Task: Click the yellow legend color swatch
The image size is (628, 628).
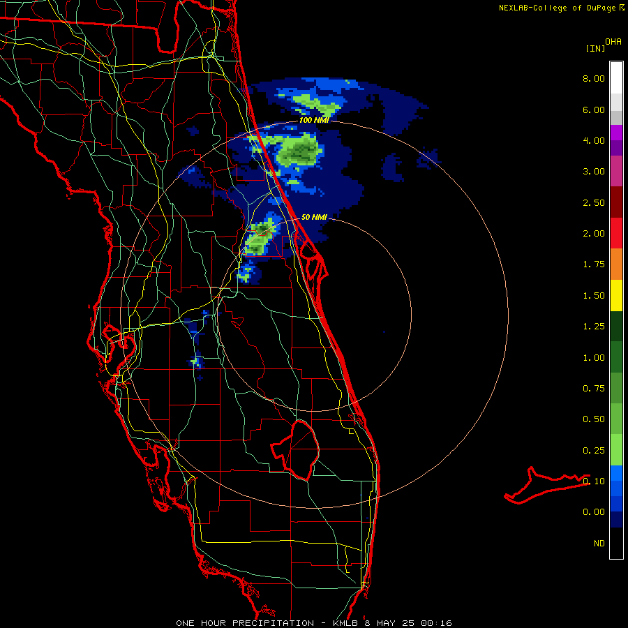Action: (616, 295)
